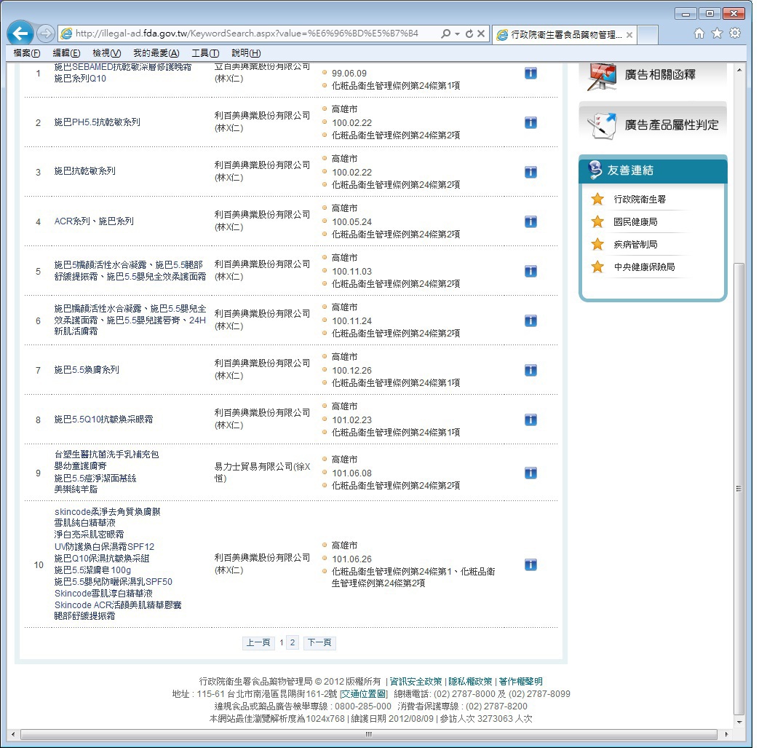767x748 pixels.
Task: Click the browser Back arrow button
Action: pyautogui.click(x=20, y=34)
